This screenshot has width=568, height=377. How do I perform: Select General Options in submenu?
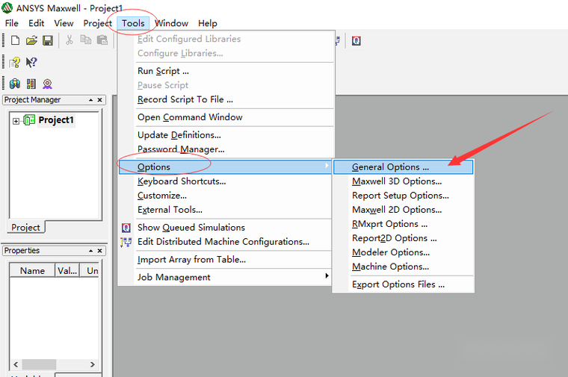[x=403, y=167]
